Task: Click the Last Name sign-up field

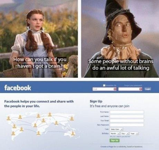Action: (x=127, y=116)
